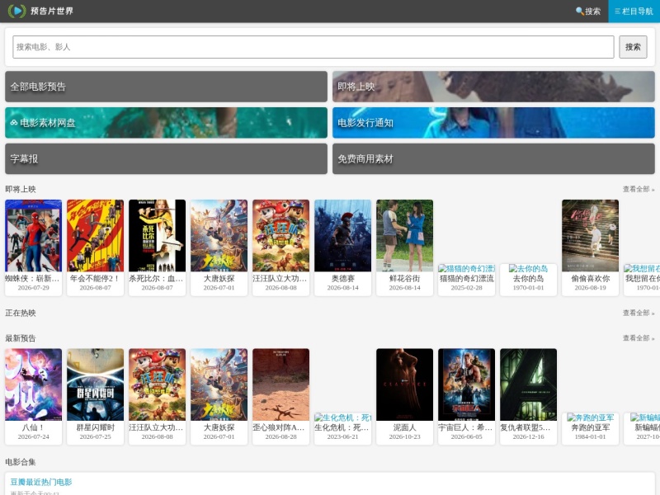Image resolution: width=660 pixels, height=495 pixels.
Task: Open the 群星闪耀时 poster
Action: pos(95,384)
